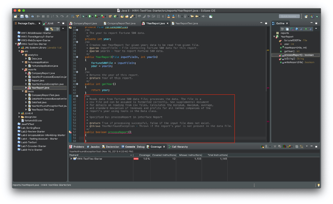Switch to the Console tab
This screenshot has height=204, width=333.
[x=130, y=146]
